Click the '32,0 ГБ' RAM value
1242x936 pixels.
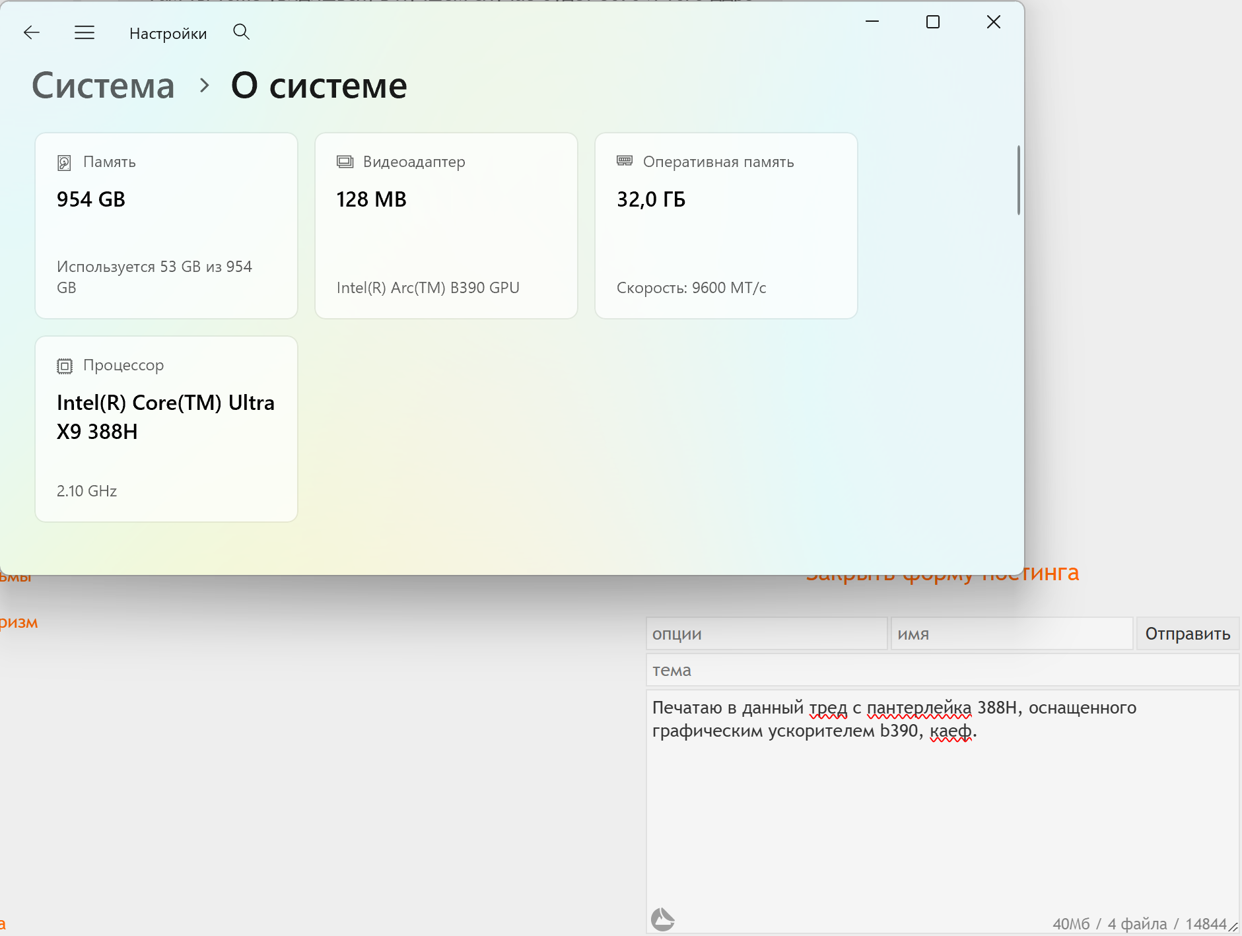[x=651, y=199]
